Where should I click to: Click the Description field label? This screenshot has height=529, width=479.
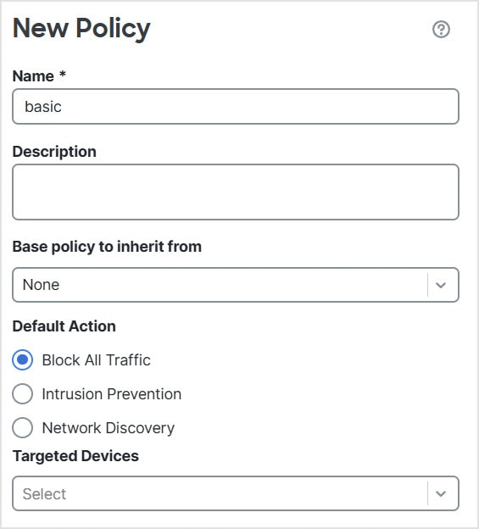click(x=54, y=152)
